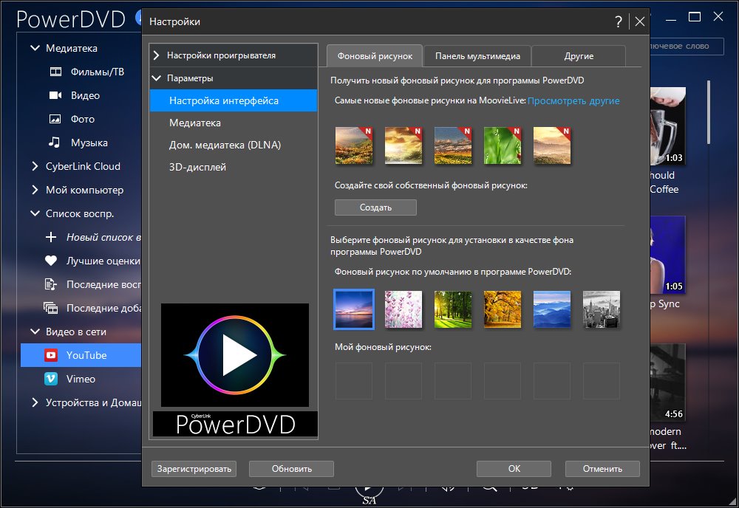
Task: Expand the CyberLink Cloud node
Action: point(35,166)
